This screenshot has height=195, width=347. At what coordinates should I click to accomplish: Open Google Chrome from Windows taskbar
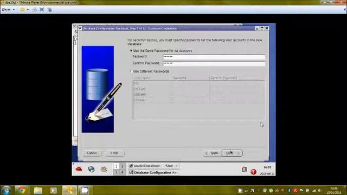[x=21, y=190]
